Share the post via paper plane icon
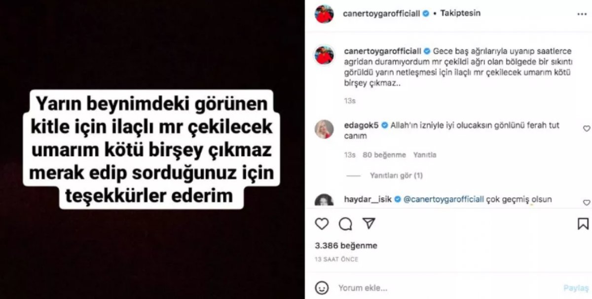The height and width of the screenshot is (299, 592). point(369,224)
